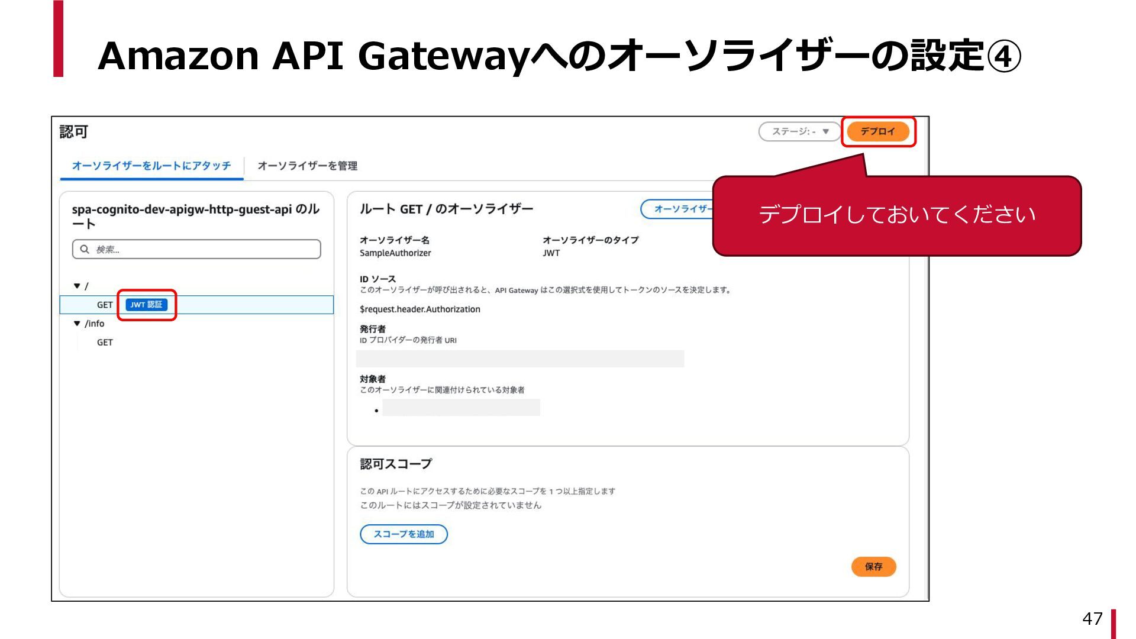Select GET under /info route
The height and width of the screenshot is (639, 1136).
coord(105,343)
